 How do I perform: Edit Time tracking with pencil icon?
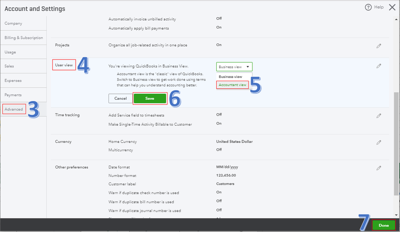pos(379,116)
